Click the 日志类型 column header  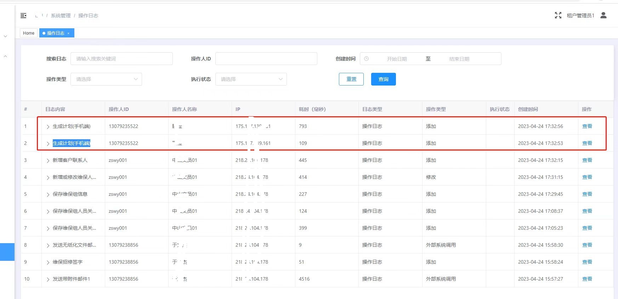(372, 109)
